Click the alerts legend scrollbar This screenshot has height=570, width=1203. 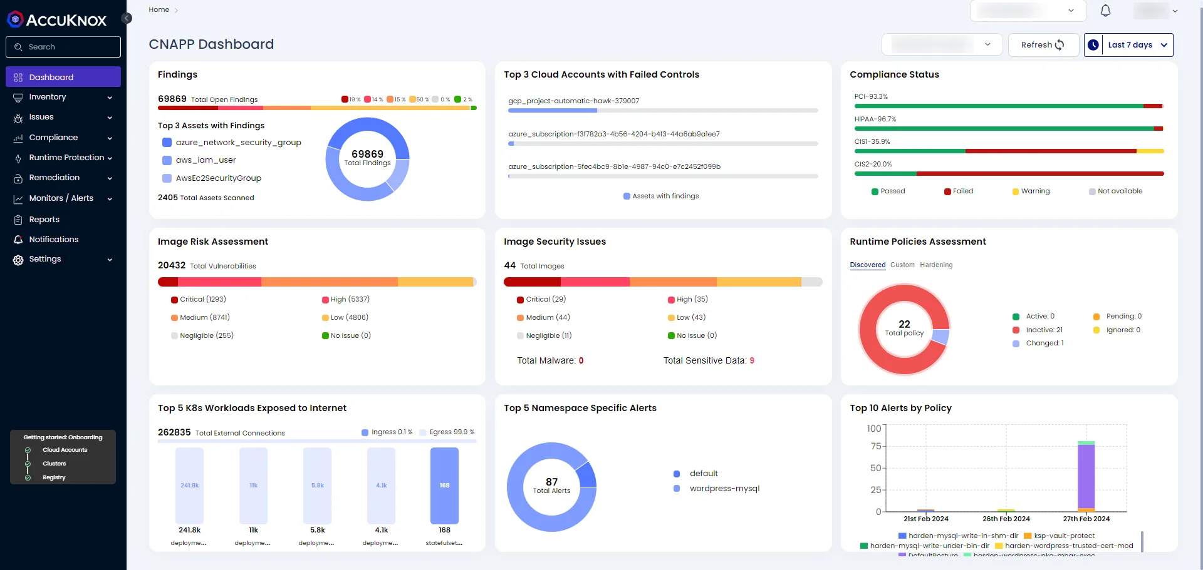pos(1142,542)
